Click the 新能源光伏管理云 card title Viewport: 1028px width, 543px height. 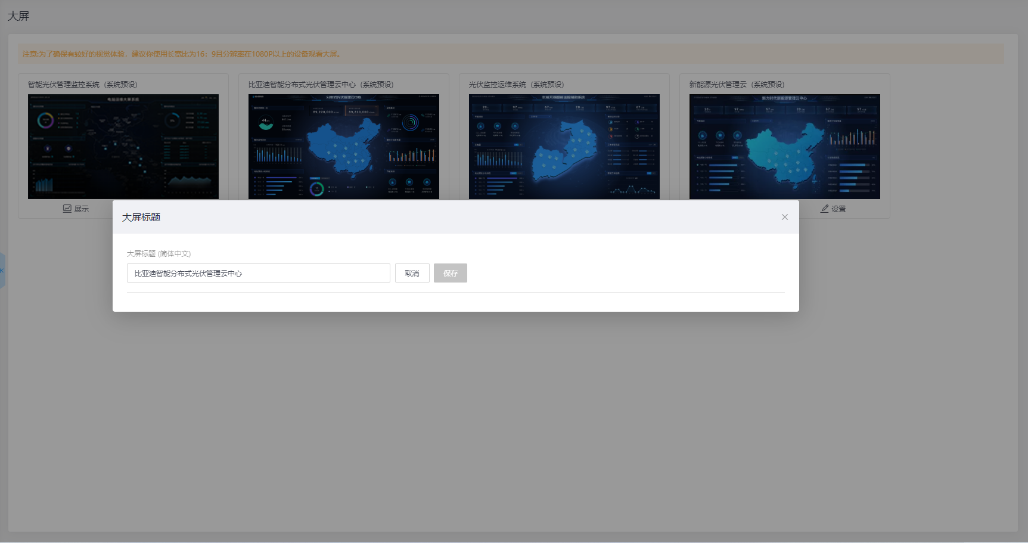[x=737, y=85]
